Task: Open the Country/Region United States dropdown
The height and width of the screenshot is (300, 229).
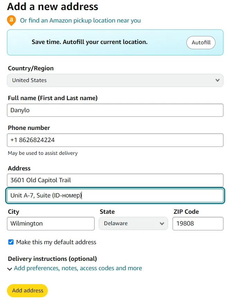Action: point(115,80)
